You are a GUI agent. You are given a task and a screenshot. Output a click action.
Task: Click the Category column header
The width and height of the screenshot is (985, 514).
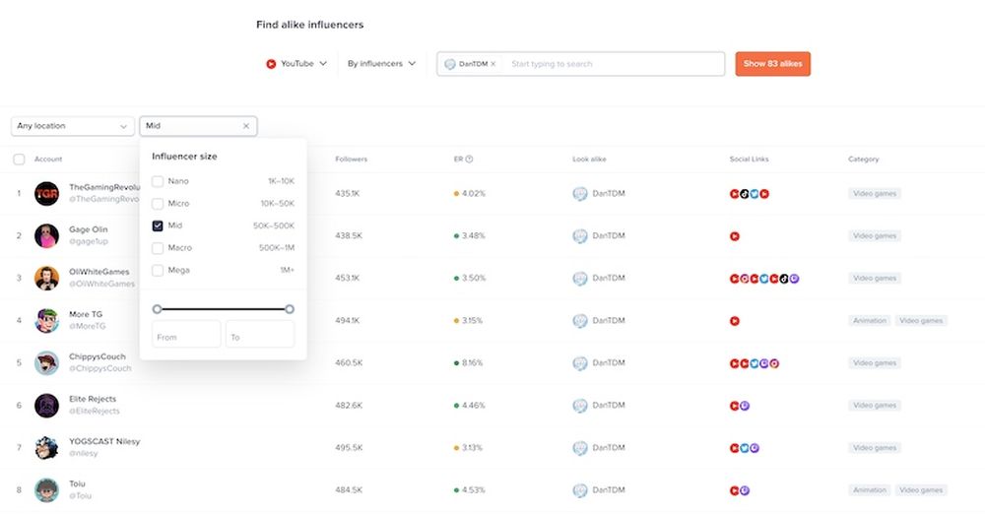[x=863, y=159]
